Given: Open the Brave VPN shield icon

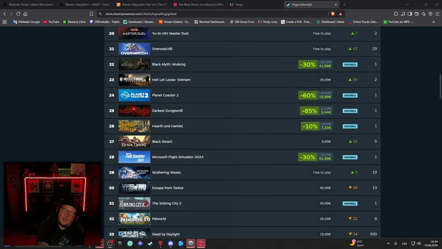Looking at the screenshot, I should coord(430,14).
